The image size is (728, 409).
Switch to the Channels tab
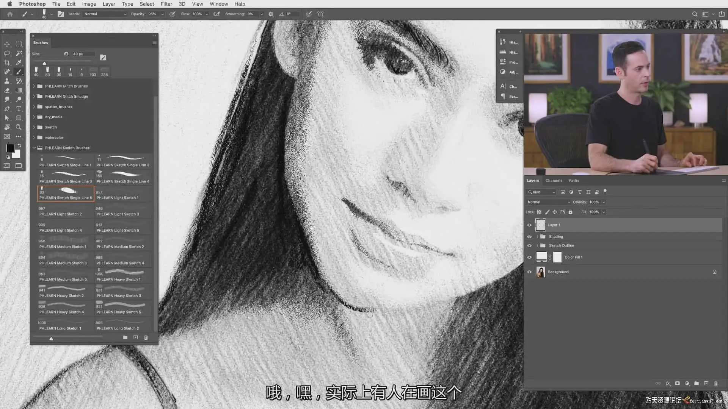coord(554,181)
